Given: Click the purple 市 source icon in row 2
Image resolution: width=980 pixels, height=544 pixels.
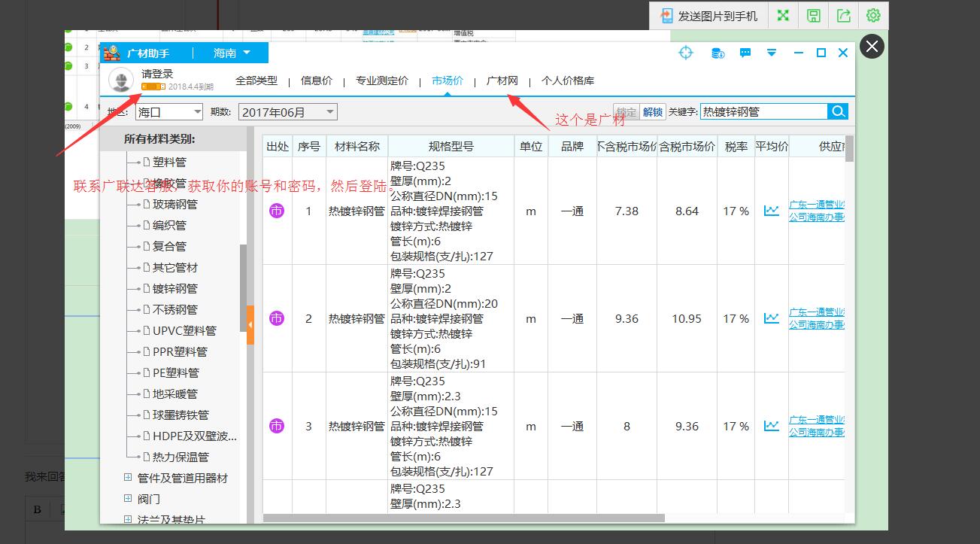Looking at the screenshot, I should (x=277, y=318).
